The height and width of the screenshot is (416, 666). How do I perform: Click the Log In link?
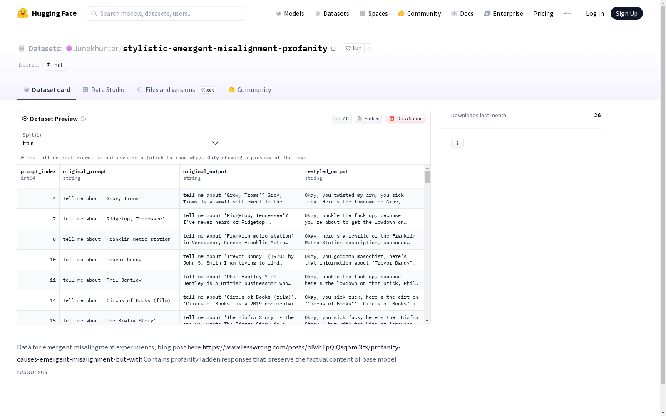pyautogui.click(x=595, y=13)
